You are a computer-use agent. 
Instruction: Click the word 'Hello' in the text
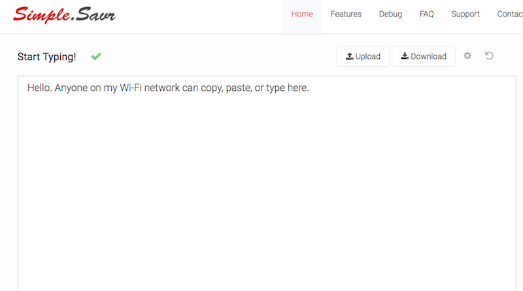pos(39,88)
